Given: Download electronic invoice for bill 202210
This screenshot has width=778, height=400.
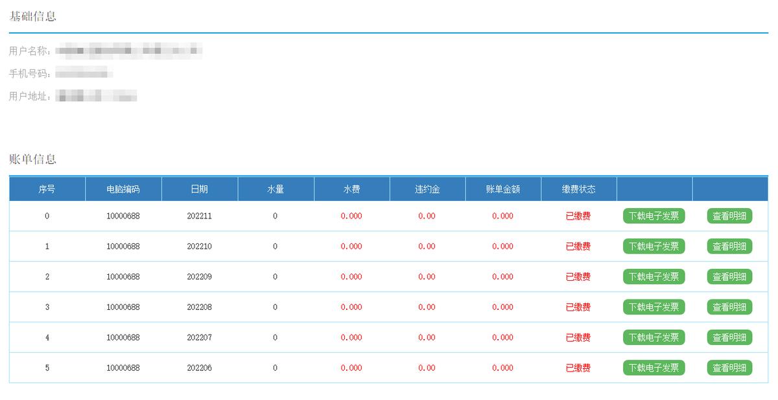Looking at the screenshot, I should [654, 246].
